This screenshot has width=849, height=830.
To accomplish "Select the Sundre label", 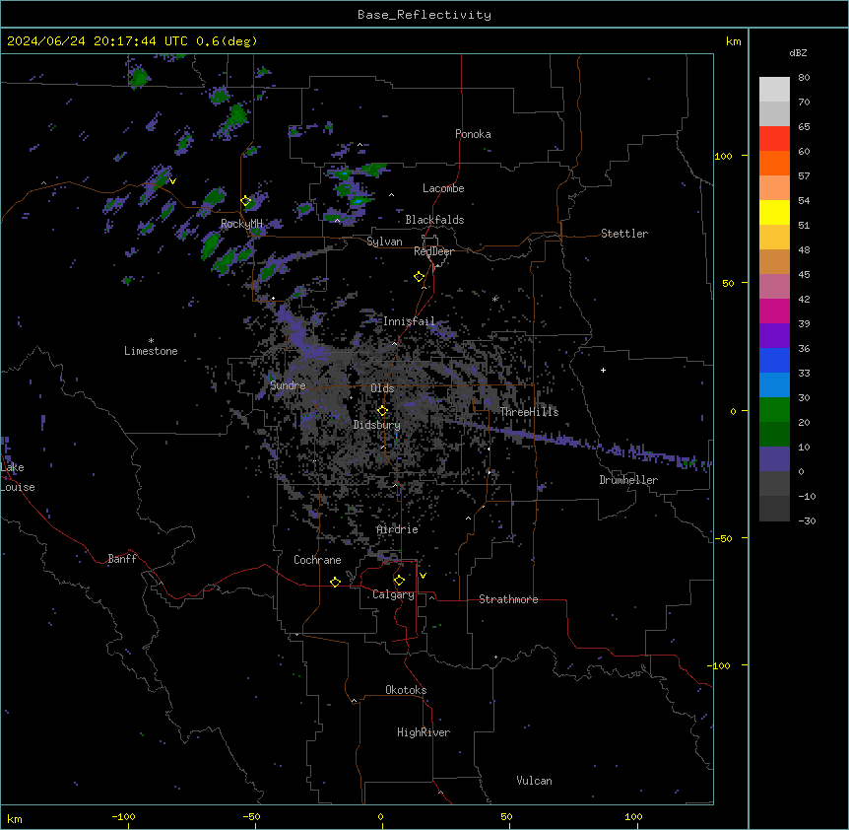I will [x=288, y=385].
